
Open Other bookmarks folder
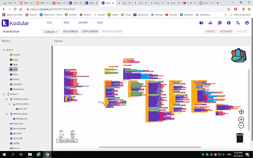coord(240,15)
